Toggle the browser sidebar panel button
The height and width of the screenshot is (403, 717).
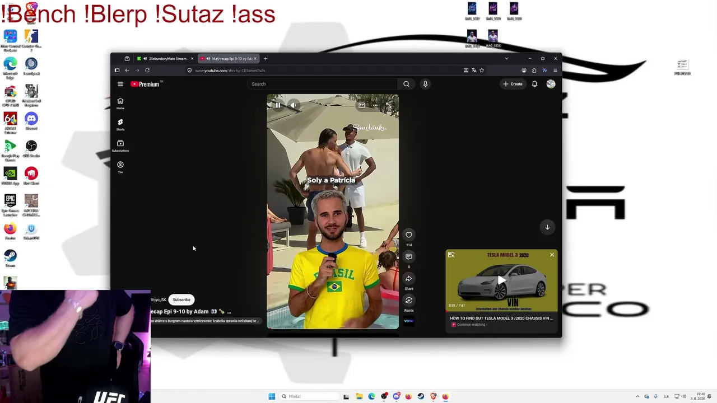coord(117,71)
